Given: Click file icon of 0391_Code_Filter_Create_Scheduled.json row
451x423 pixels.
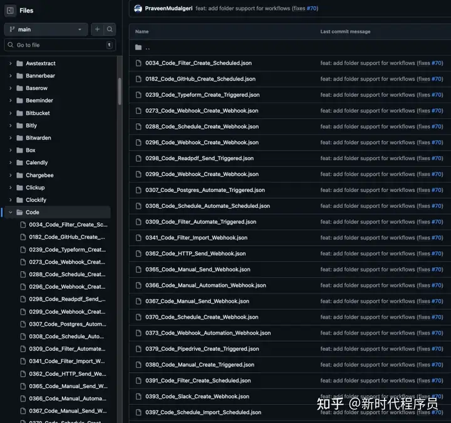Looking at the screenshot, I should tap(138, 380).
